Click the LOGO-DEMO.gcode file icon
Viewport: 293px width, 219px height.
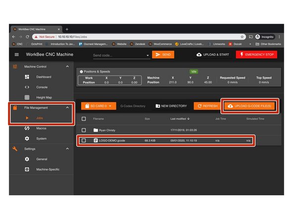pos(96,141)
